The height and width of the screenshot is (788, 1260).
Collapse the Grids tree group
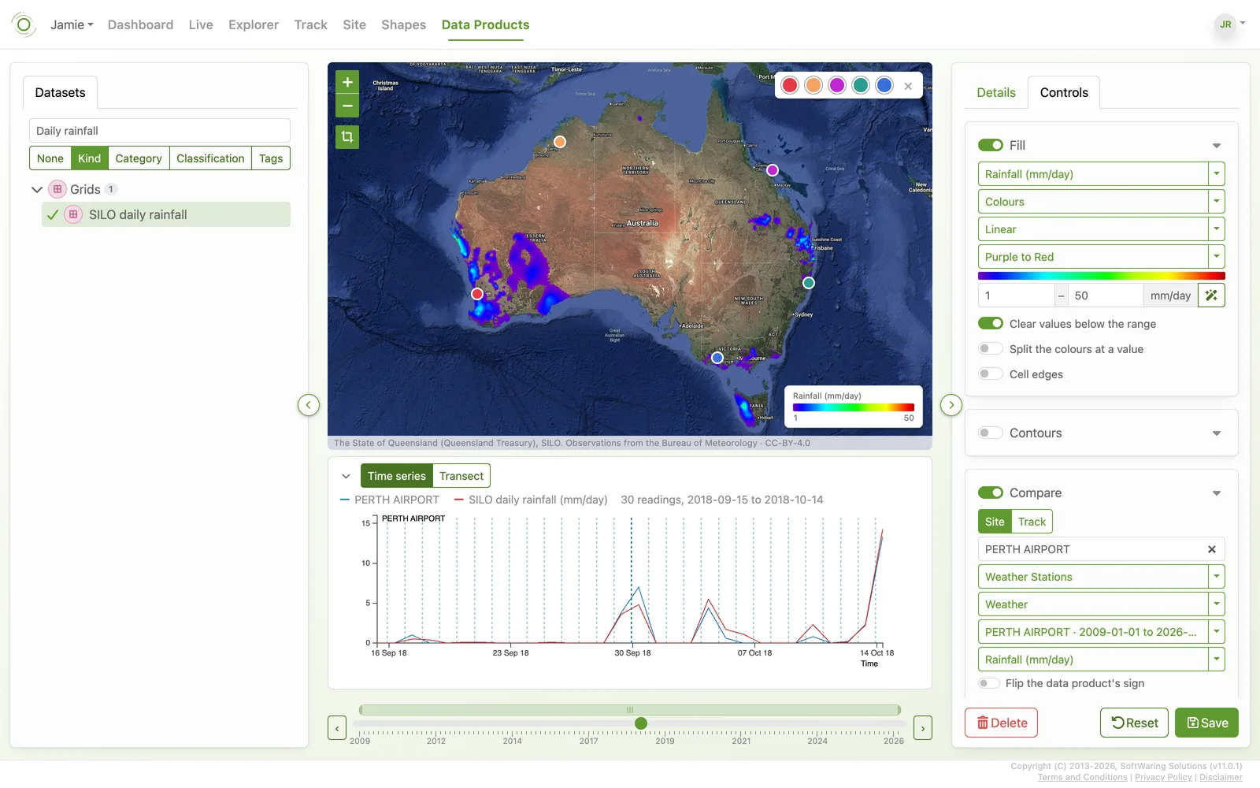point(37,189)
